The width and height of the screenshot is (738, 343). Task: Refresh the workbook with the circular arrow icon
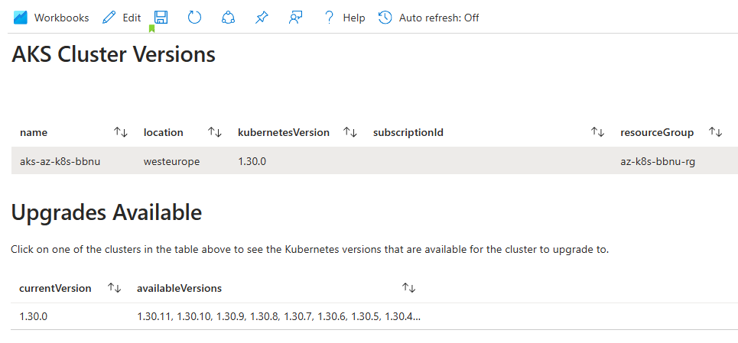coord(194,18)
